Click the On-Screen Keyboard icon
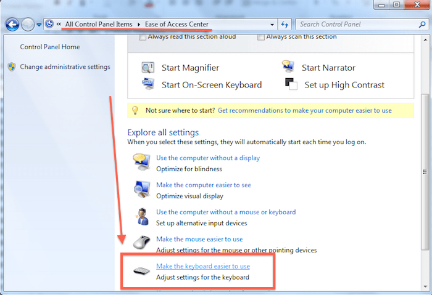The width and height of the screenshot is (432, 295). click(147, 84)
